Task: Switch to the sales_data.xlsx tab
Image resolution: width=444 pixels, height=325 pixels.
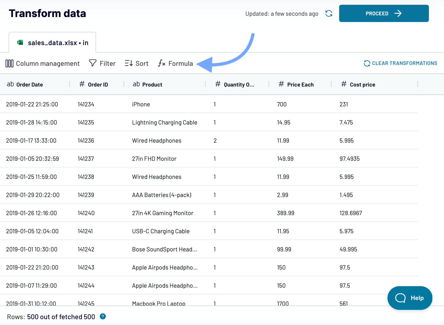Action: [52, 42]
